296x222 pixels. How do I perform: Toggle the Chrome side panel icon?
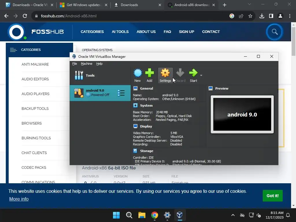(271, 16)
